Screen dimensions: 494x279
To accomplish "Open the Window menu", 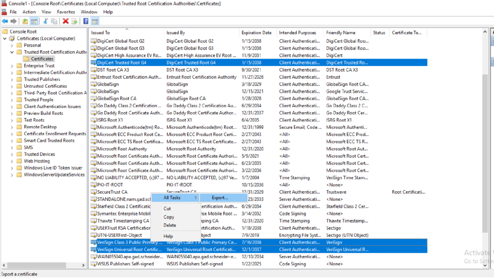I will pos(89,12).
